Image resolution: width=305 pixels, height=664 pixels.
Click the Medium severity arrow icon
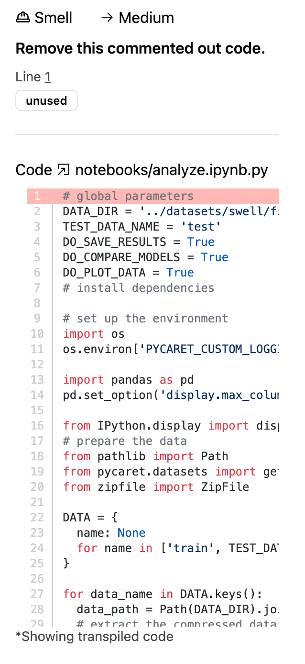(x=107, y=18)
